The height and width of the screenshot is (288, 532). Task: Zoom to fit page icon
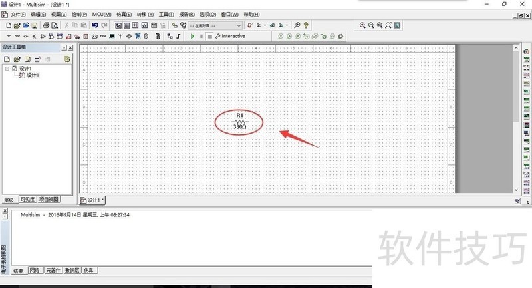[x=388, y=25]
